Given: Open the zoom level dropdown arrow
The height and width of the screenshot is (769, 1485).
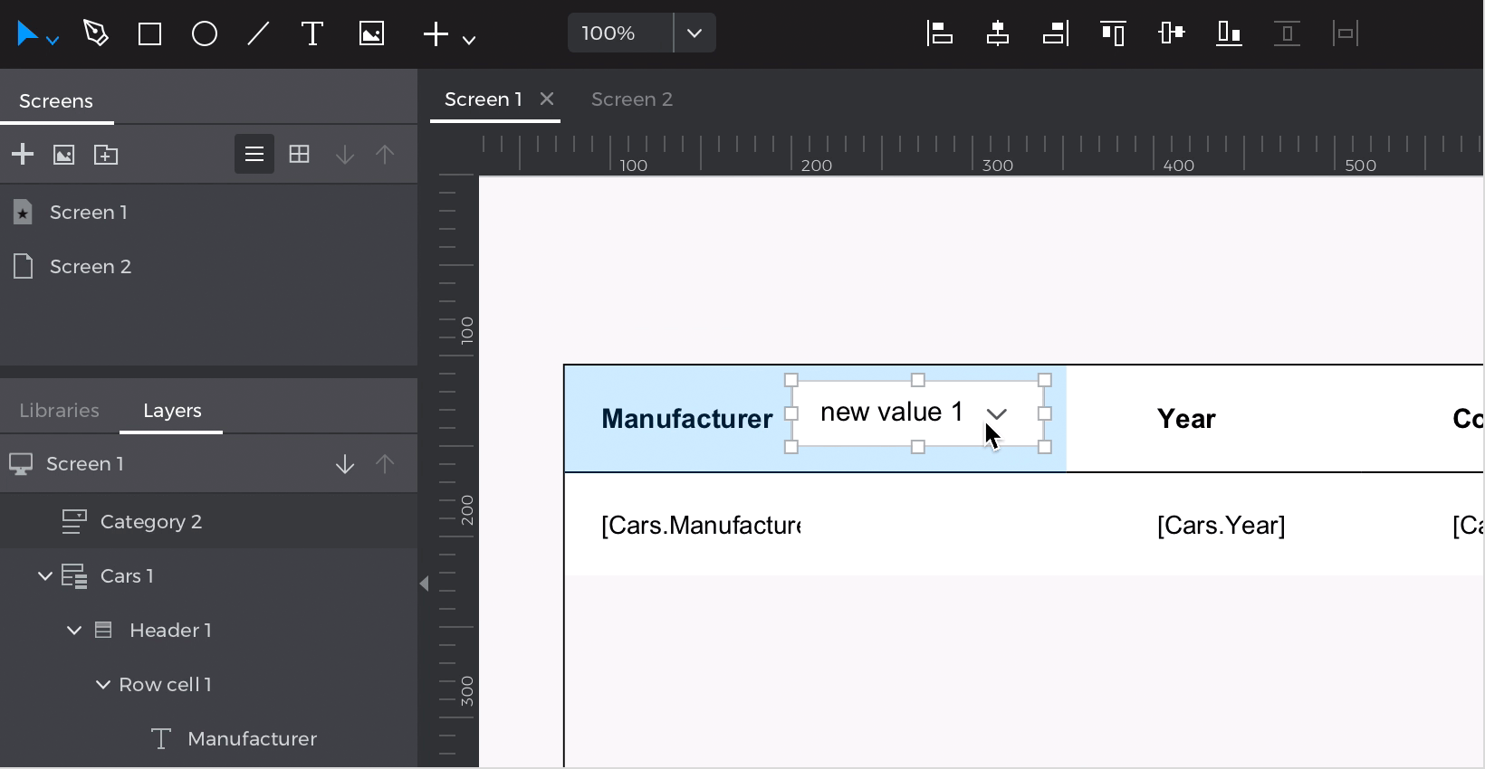Looking at the screenshot, I should point(695,33).
